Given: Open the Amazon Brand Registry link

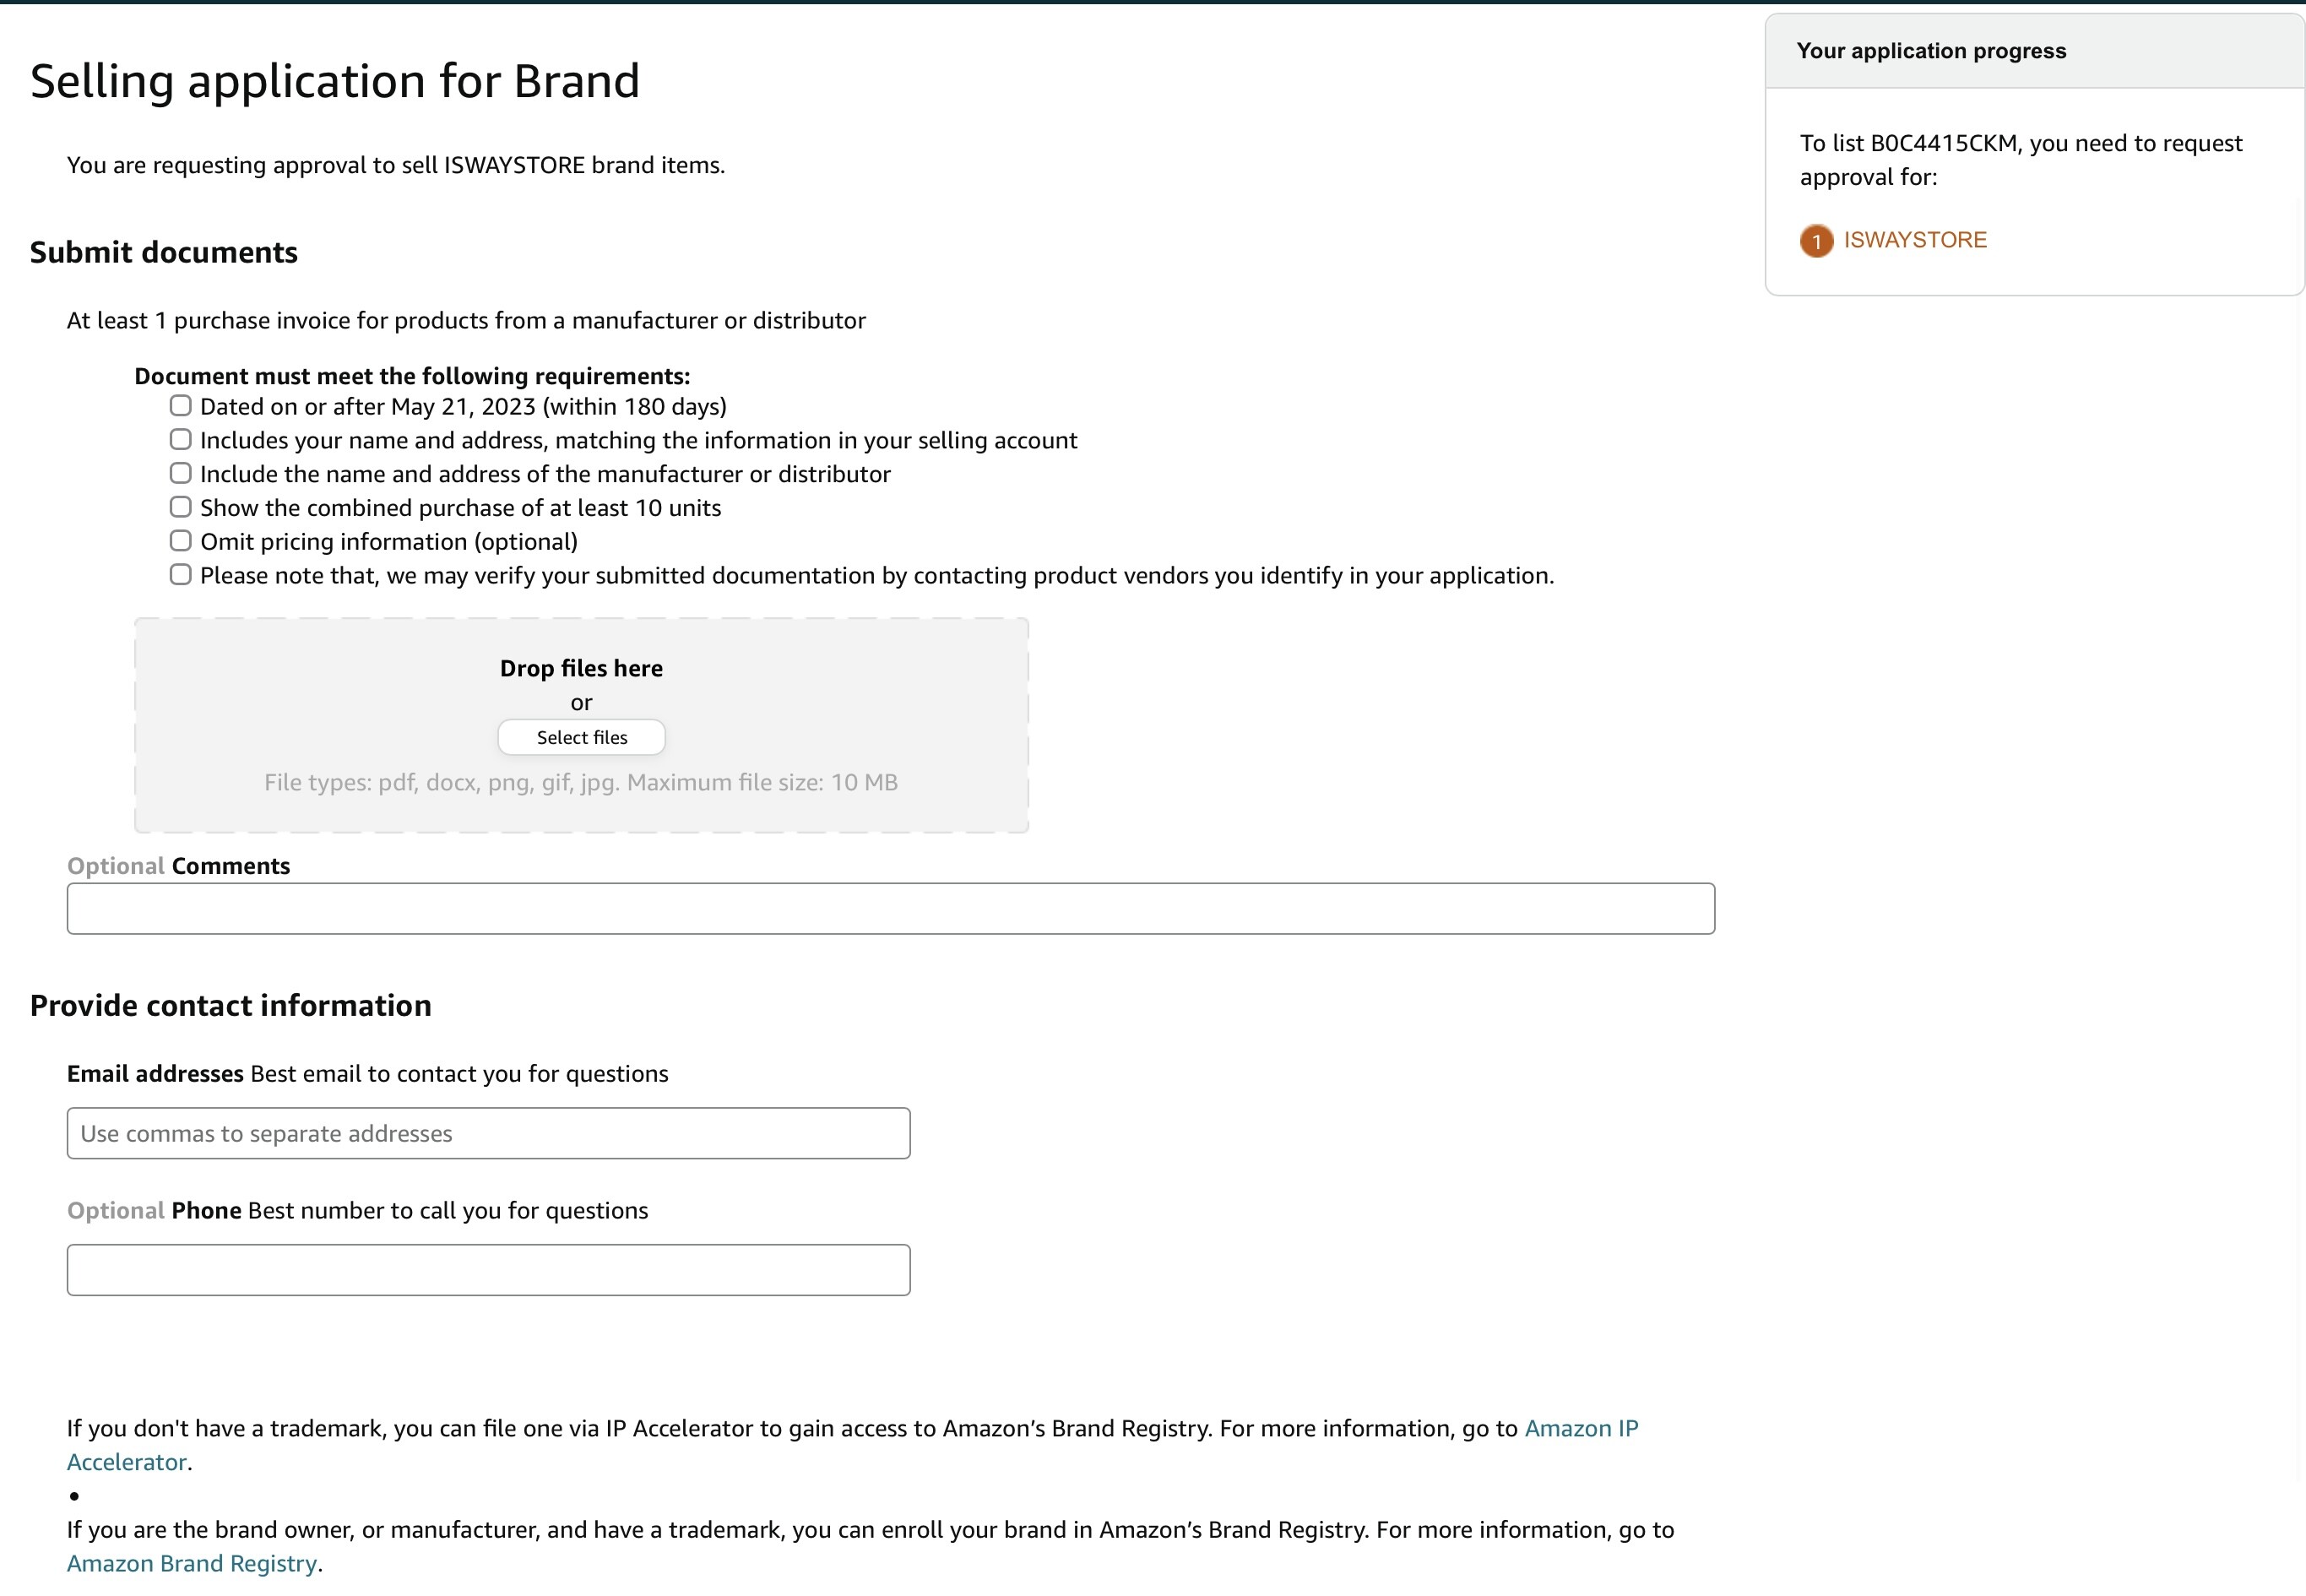Looking at the screenshot, I should coord(192,1563).
